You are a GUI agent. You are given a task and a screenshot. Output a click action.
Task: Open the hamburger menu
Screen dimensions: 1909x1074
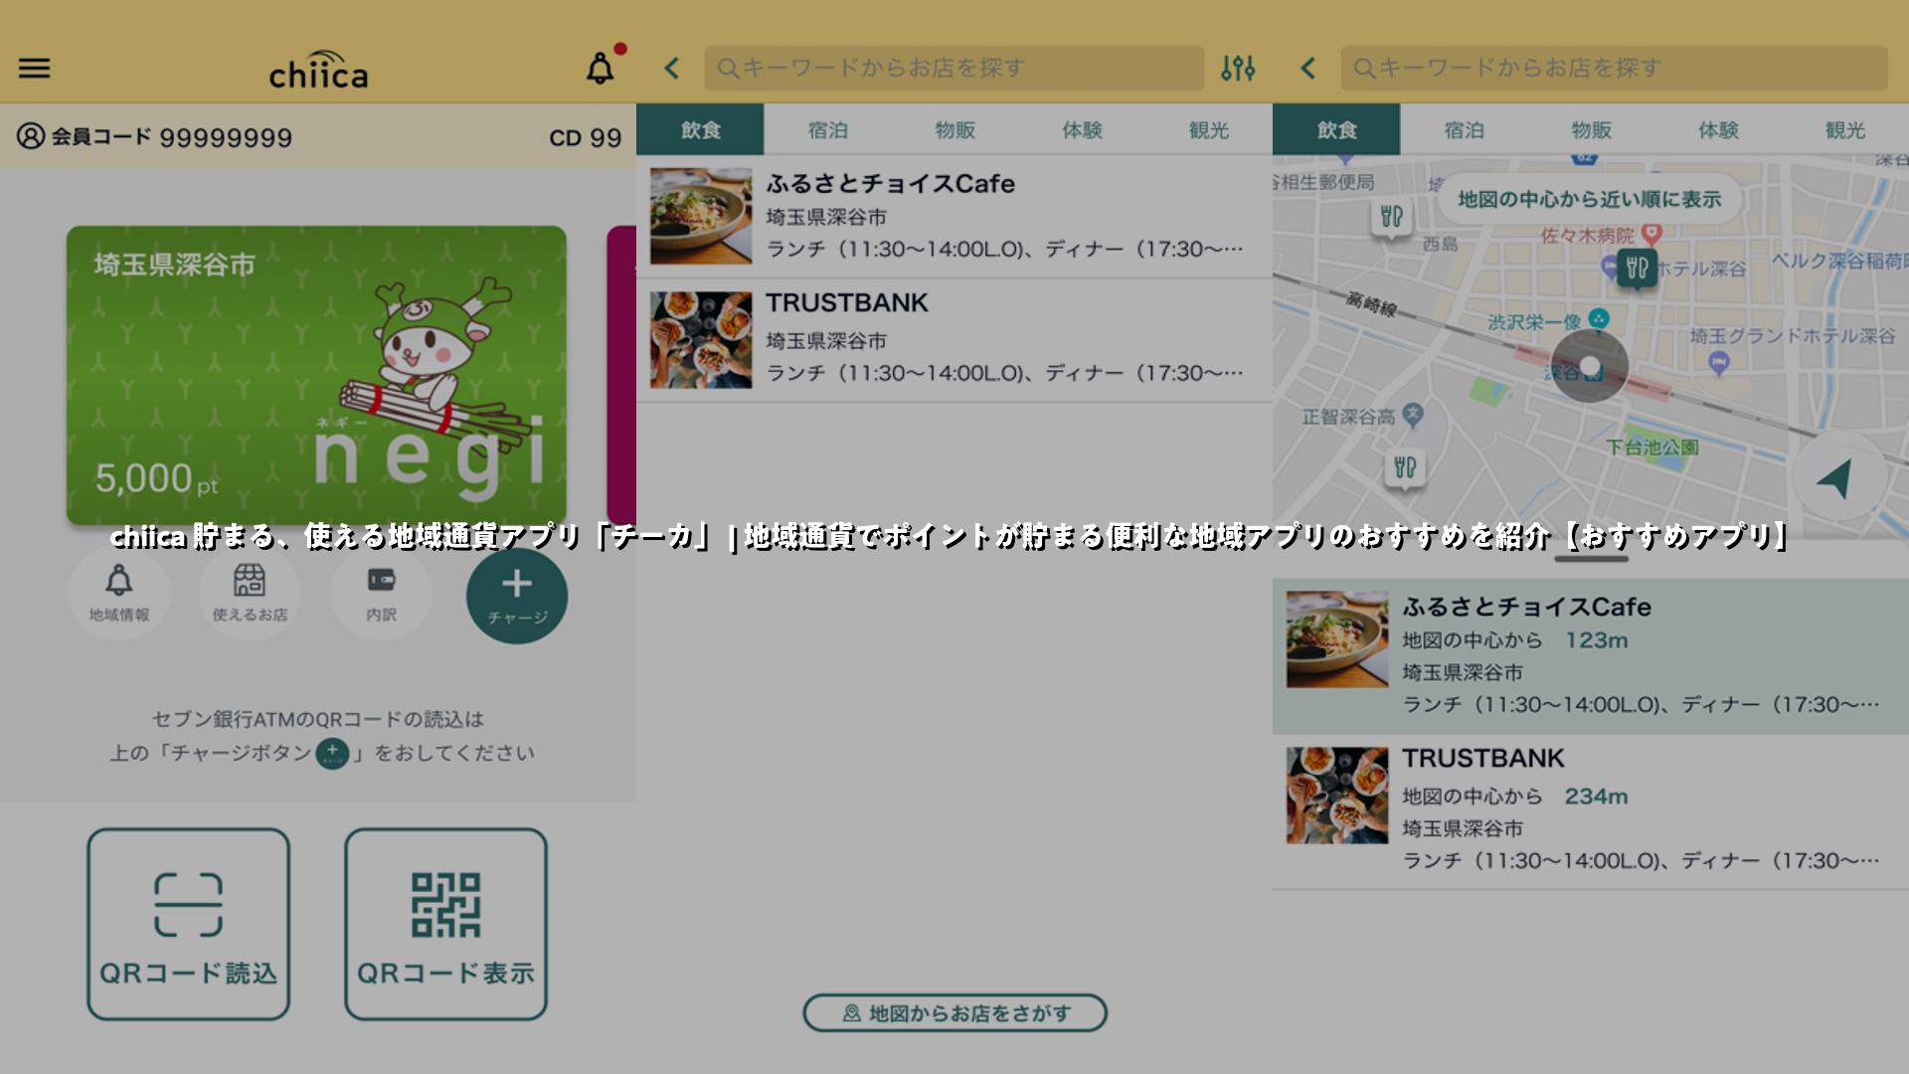point(34,69)
